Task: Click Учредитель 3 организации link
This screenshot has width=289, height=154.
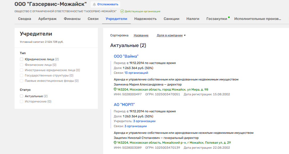Action: [x=144, y=121]
